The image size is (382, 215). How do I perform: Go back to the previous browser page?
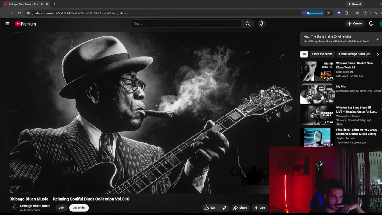point(4,13)
